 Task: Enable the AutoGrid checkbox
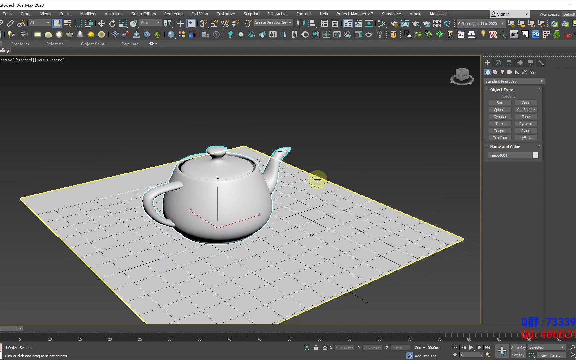[x=499, y=96]
